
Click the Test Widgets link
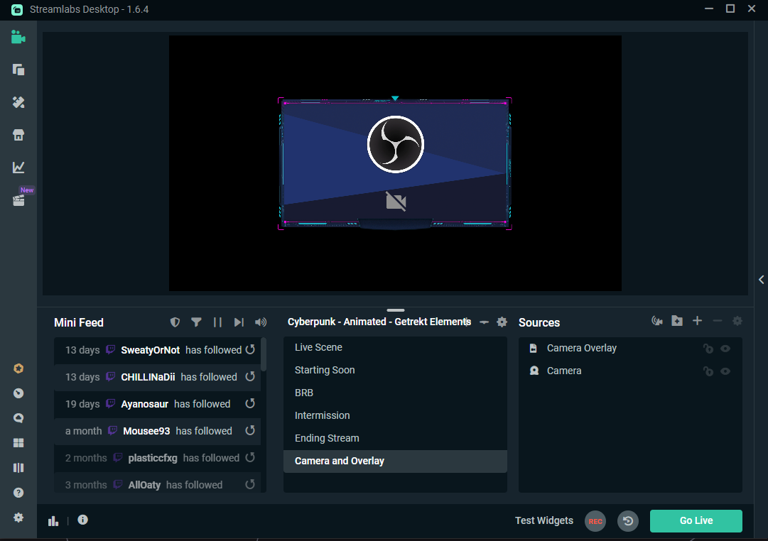coord(543,520)
